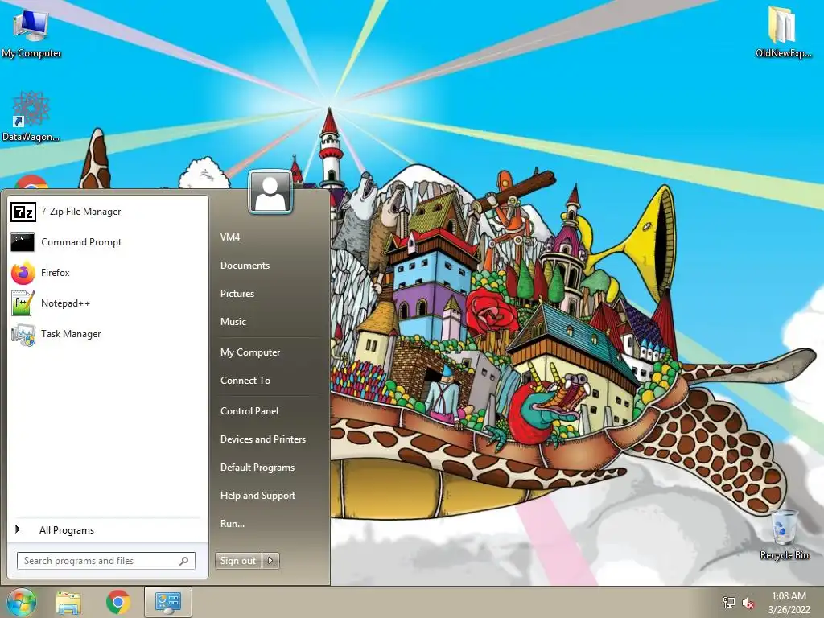Open shutdown options arrow next to Sign out
Image resolution: width=824 pixels, height=618 pixels.
click(270, 561)
